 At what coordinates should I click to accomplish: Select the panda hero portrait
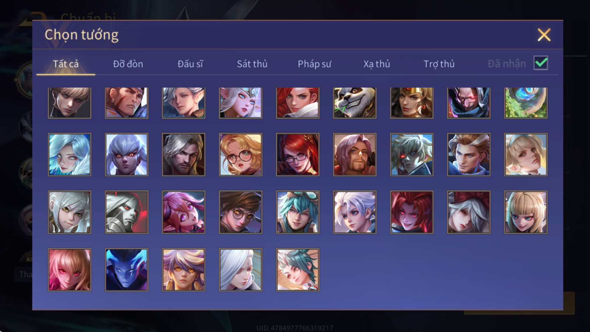tap(355, 103)
